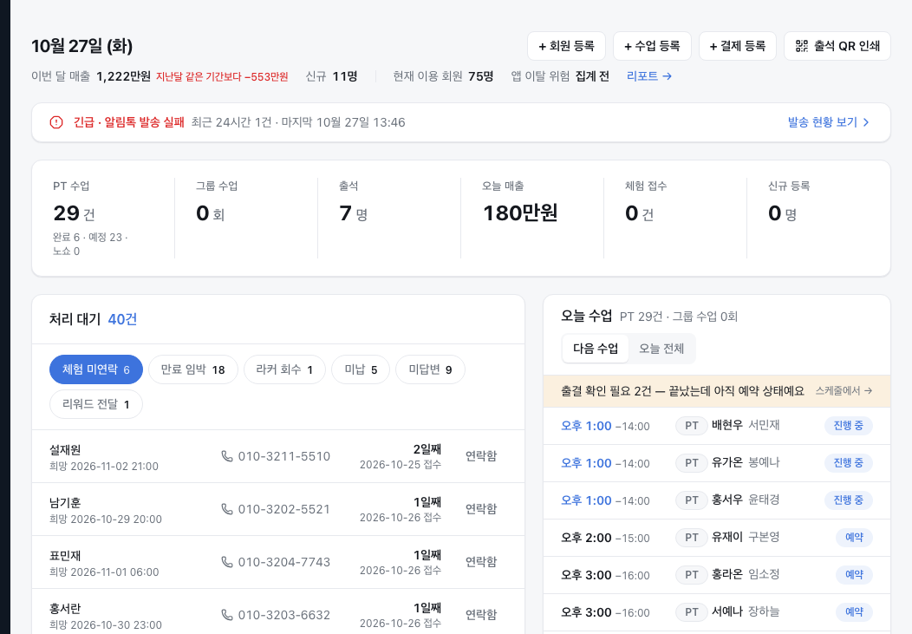The height and width of the screenshot is (634, 912).
Task: Click 현재 이용 회원 75명 value
Action: tap(481, 76)
